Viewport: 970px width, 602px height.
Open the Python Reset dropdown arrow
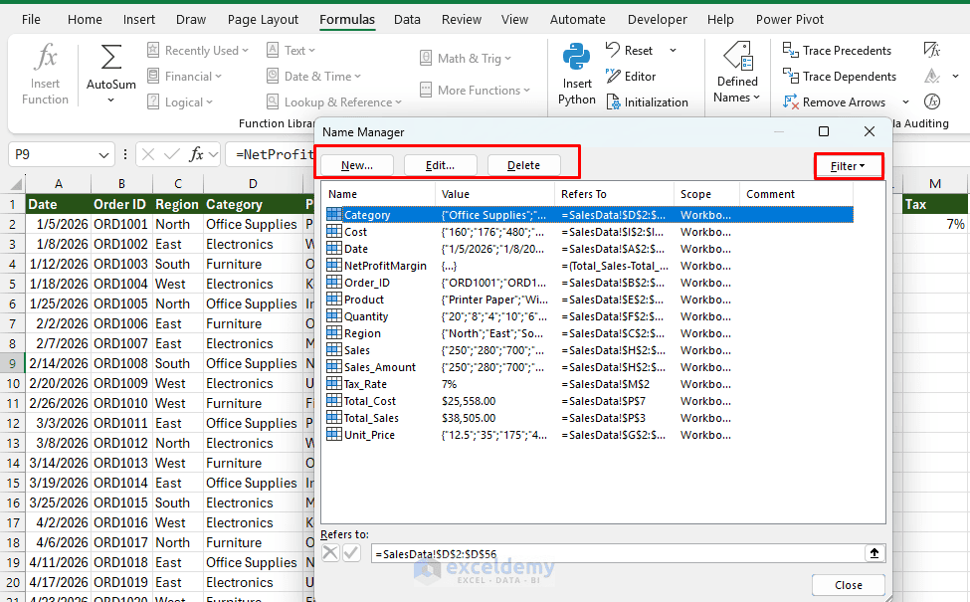click(x=674, y=50)
